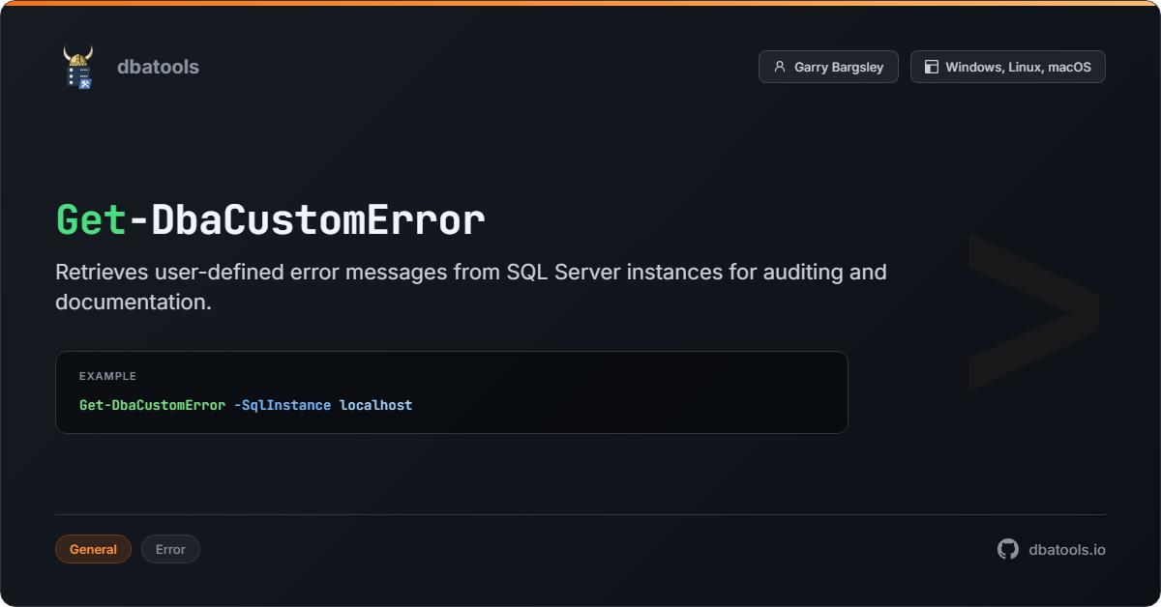Click the word documentation in description
Viewport: 1161px width, 607px height.
134,302
